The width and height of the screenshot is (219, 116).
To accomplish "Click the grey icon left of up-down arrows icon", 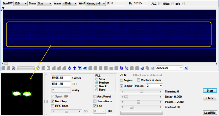I will 116,68.
